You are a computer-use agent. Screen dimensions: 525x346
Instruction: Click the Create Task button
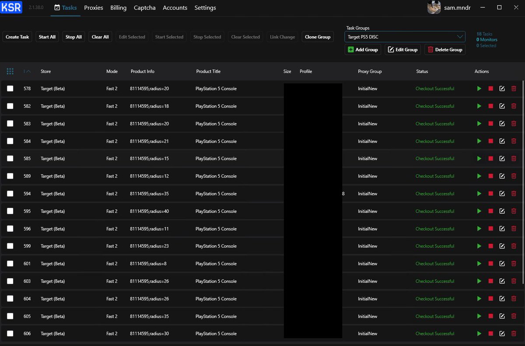click(x=17, y=37)
